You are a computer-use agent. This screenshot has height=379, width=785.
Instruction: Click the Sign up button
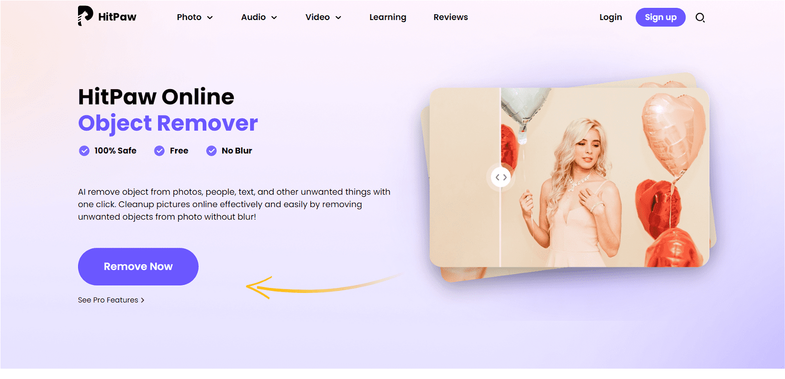tap(660, 17)
